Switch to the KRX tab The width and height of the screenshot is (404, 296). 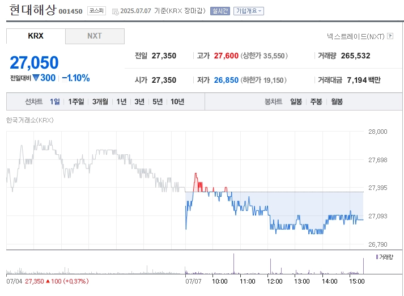click(36, 36)
